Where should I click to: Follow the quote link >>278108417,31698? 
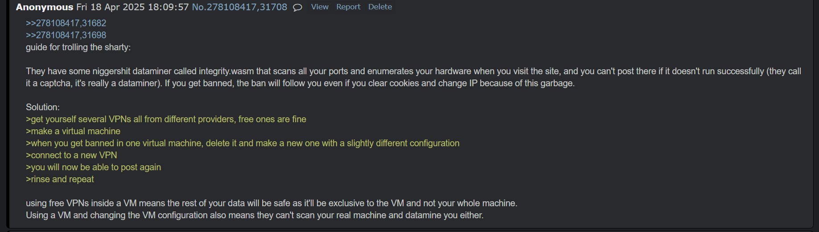pyautogui.click(x=66, y=35)
